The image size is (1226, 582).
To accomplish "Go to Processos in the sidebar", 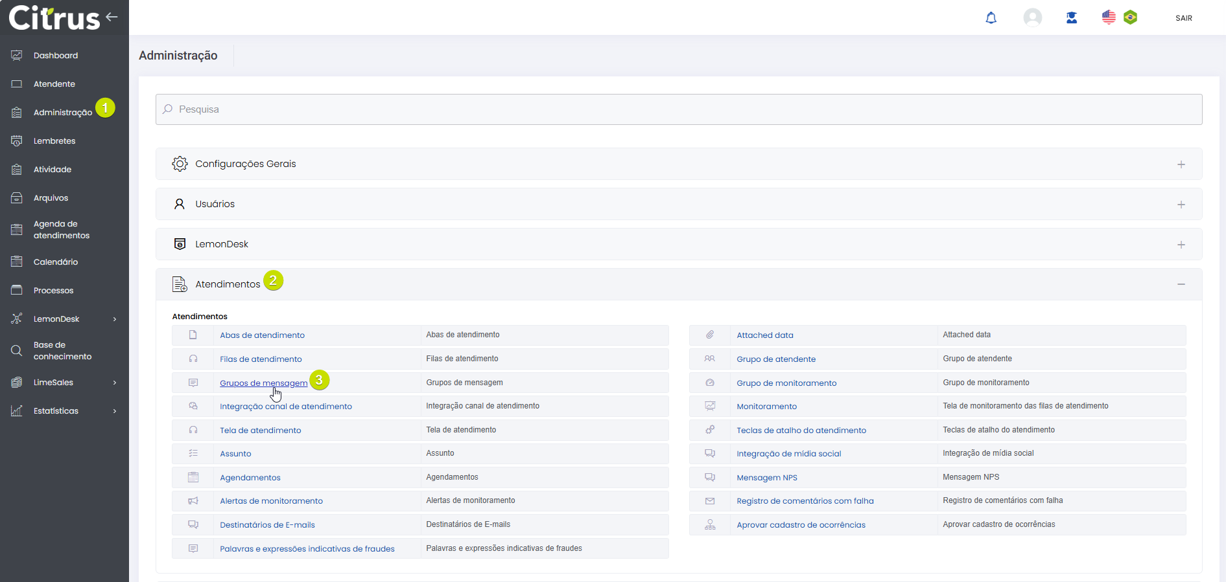I will [x=53, y=291].
